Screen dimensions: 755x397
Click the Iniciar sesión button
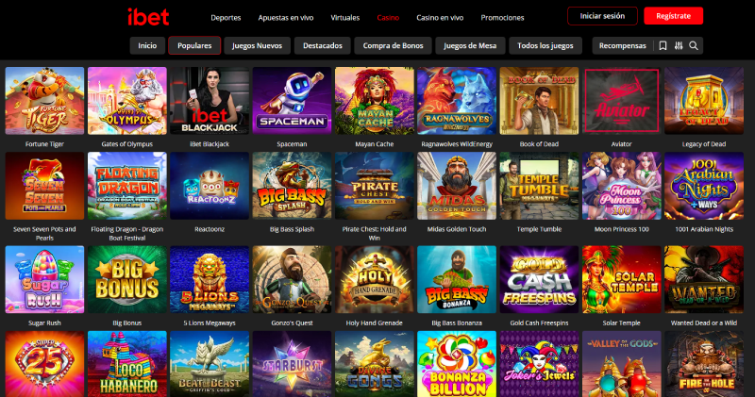click(x=602, y=16)
